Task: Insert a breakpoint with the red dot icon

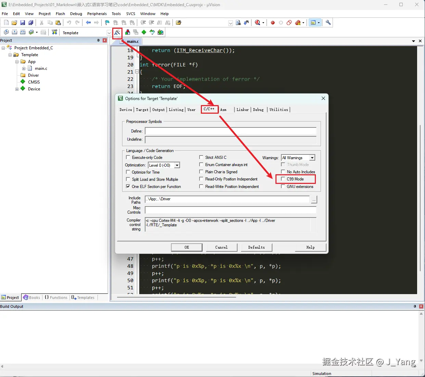Action: (x=273, y=23)
